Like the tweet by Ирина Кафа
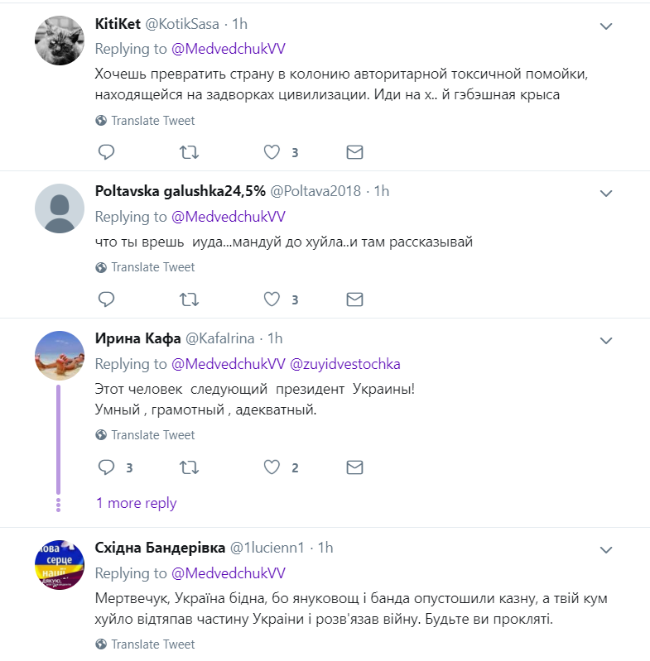650x661 pixels. click(272, 467)
